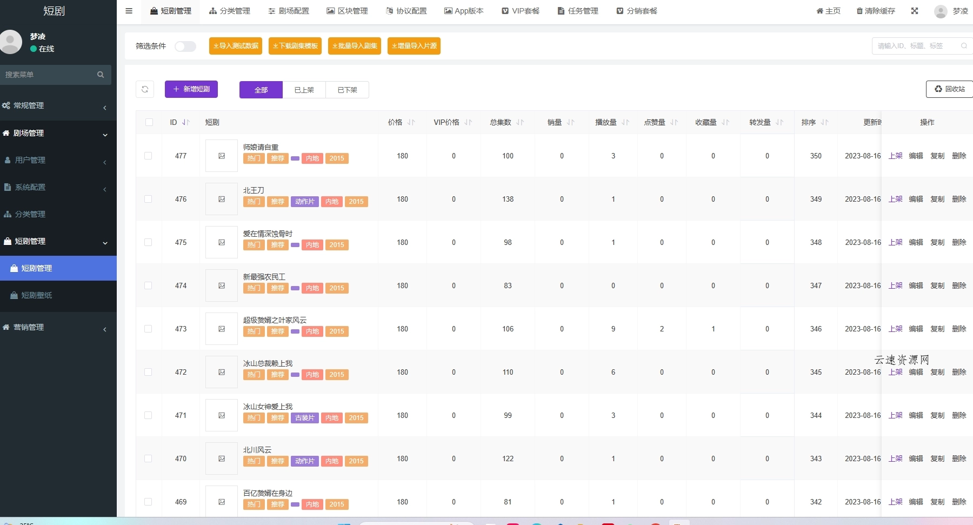The height and width of the screenshot is (525, 973).
Task: Click the thumbnail placeholder for 北王刀
Action: (x=222, y=199)
